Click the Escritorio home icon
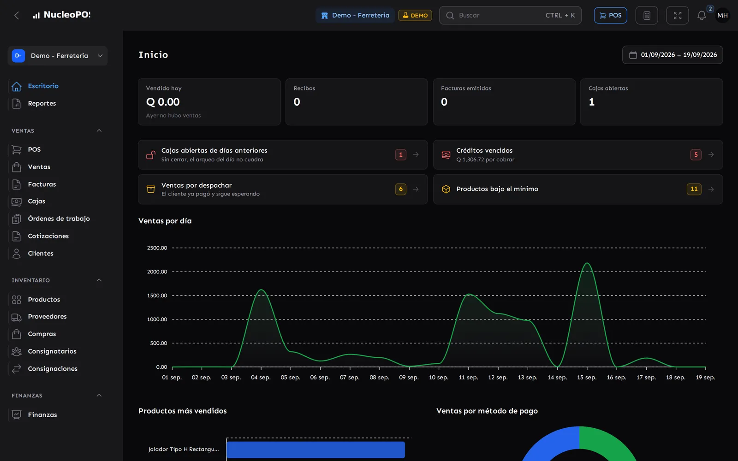This screenshot has height=461, width=738. (x=17, y=86)
